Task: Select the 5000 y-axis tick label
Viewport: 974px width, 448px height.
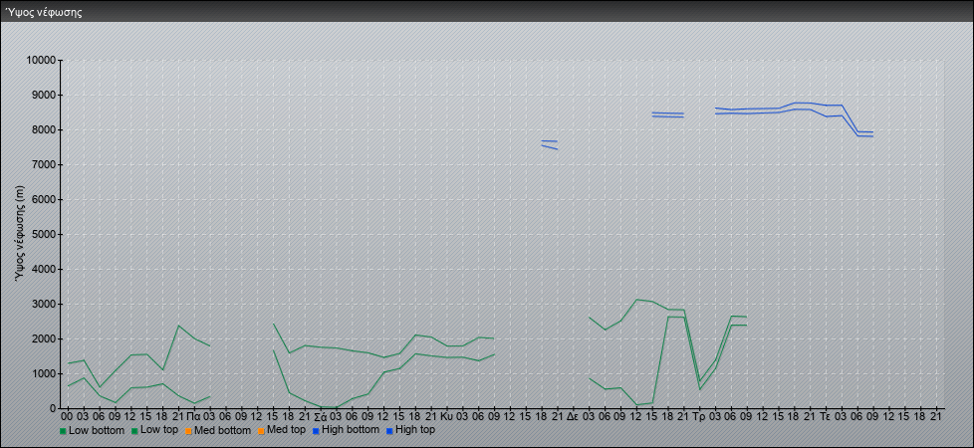Action: [44, 234]
